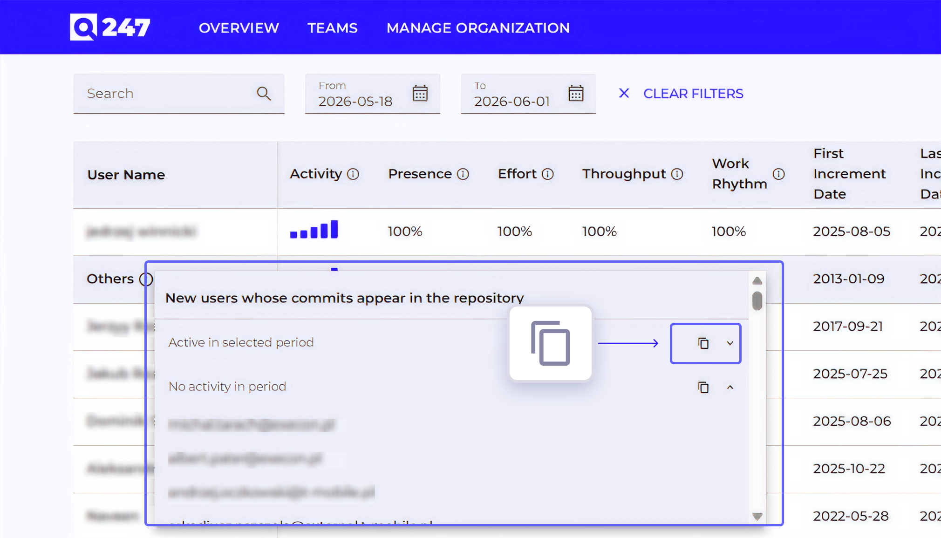The image size is (941, 538).
Task: Show info for Work Rhythm column
Action: click(778, 174)
